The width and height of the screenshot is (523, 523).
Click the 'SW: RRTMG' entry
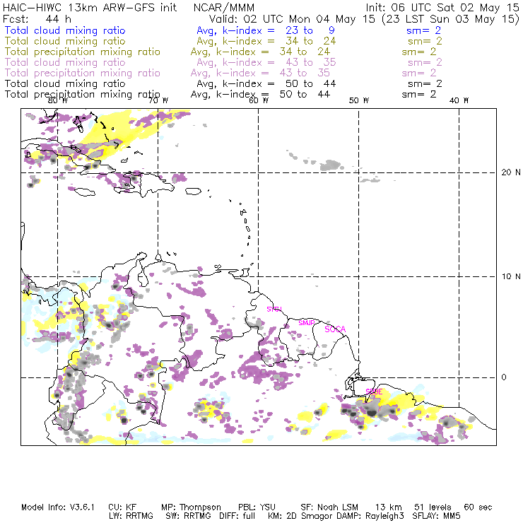click(188, 516)
